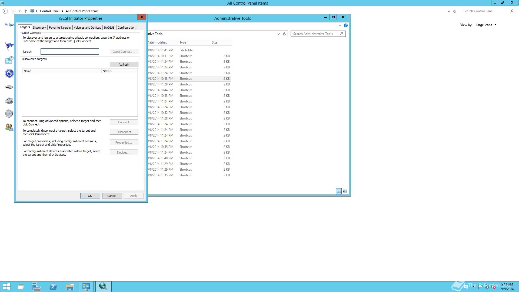Screen dimensions: 519x292
Task: Switch to the Configuration tab
Action: (127, 28)
